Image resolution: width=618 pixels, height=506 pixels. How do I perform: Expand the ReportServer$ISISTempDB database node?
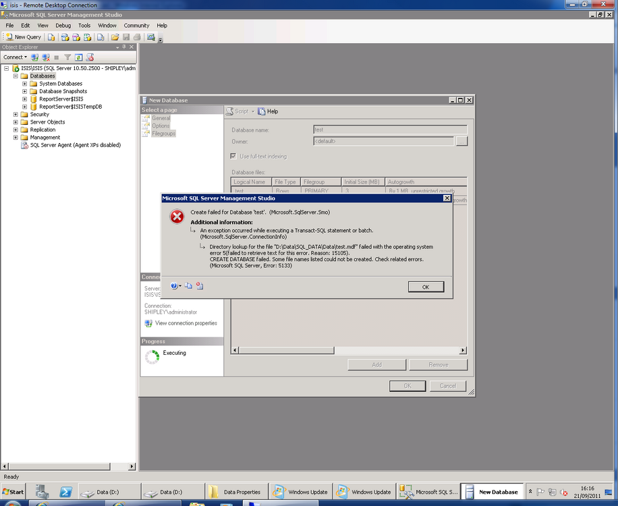pos(24,107)
